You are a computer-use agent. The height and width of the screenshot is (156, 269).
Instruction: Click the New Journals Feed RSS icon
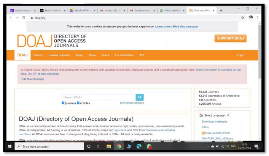coord(203,133)
